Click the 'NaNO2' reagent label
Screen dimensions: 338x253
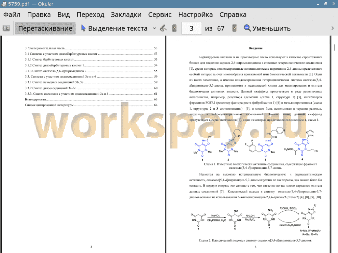coord(216,216)
